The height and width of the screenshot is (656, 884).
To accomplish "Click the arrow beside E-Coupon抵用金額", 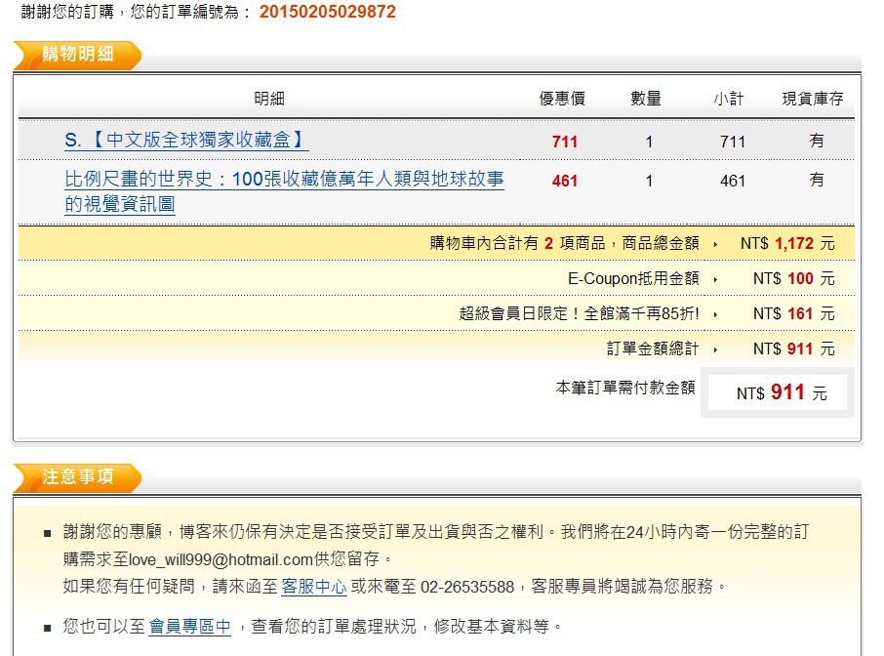I will coord(715,279).
